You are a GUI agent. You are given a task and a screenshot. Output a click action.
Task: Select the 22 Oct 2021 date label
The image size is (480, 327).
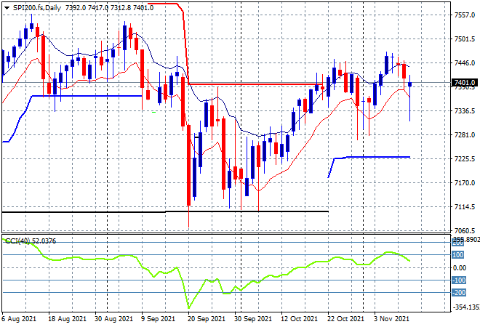(346, 319)
